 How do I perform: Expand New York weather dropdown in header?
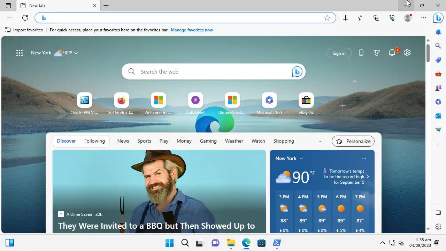[x=76, y=53]
